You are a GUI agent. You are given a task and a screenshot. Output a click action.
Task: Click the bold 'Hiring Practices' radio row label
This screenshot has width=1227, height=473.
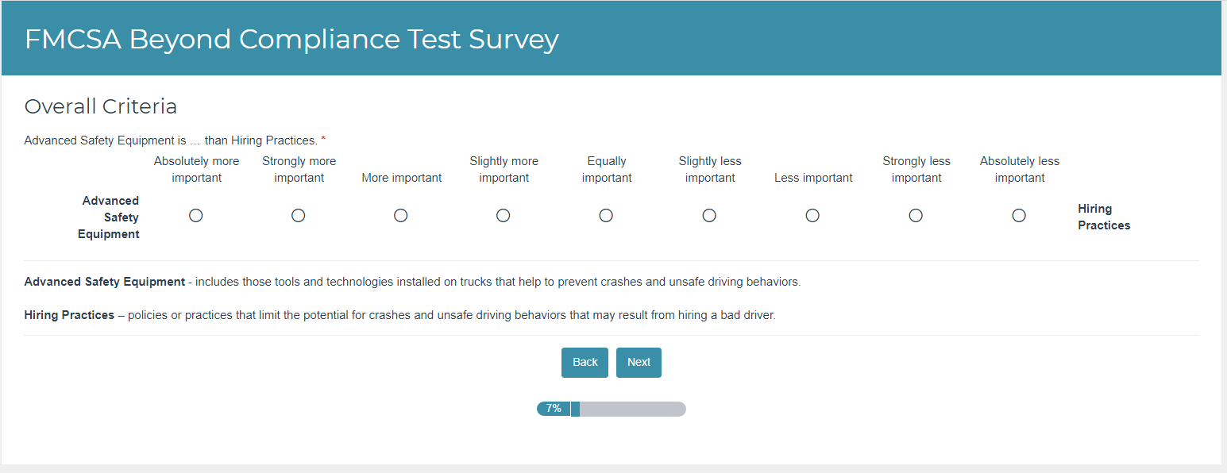click(1103, 217)
